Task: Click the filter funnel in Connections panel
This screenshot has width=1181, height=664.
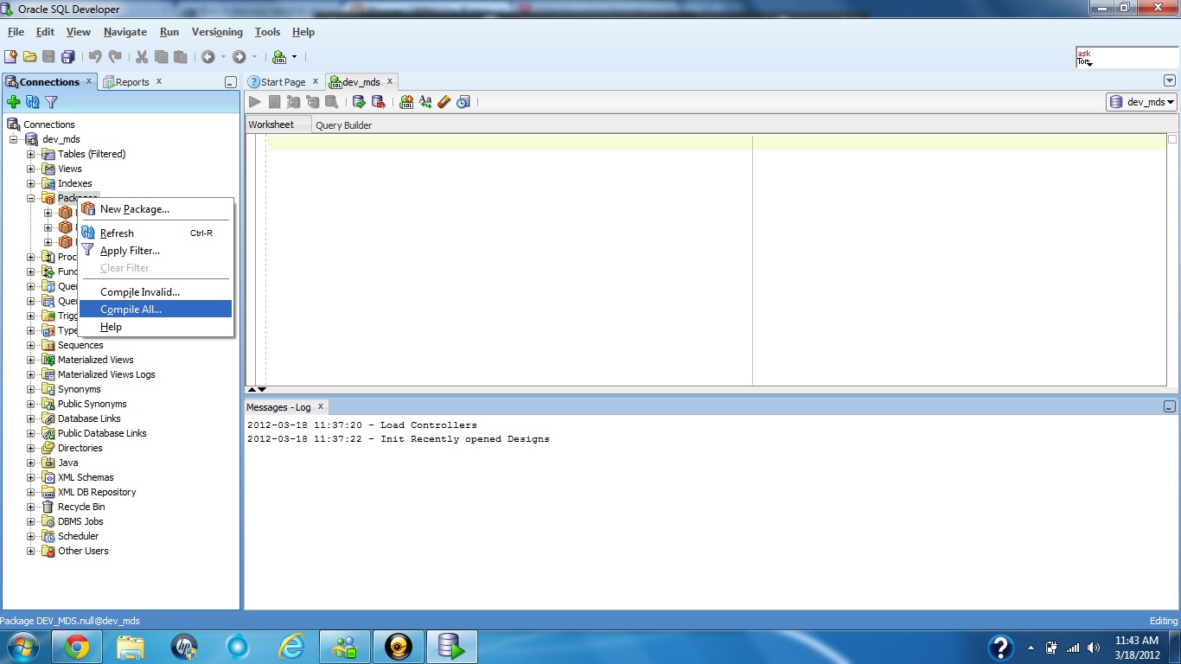Action: point(51,102)
